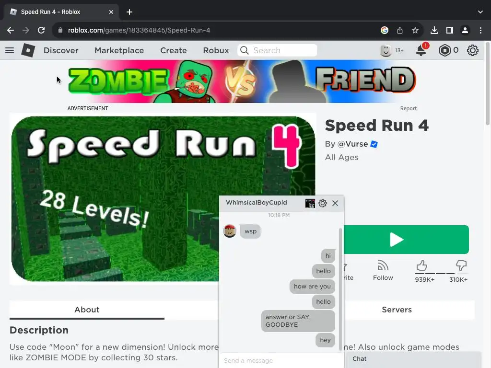Open the Discover page

61,50
